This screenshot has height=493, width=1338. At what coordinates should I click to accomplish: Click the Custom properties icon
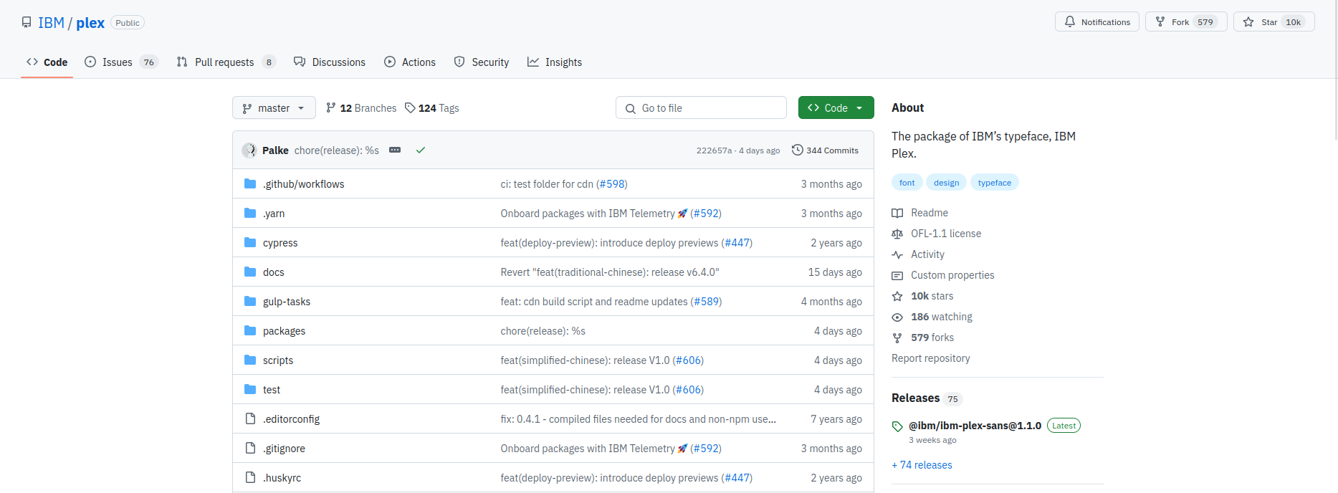(x=897, y=275)
